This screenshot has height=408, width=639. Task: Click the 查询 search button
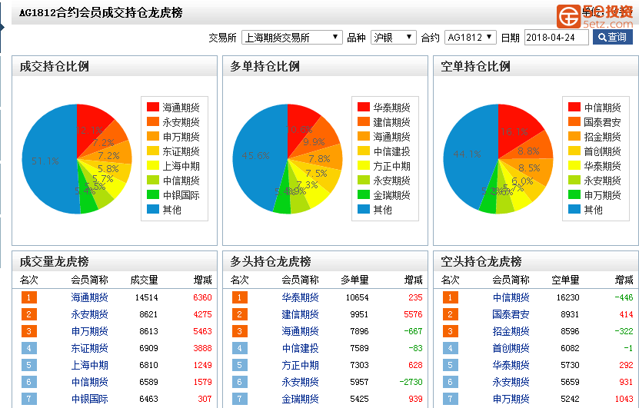pos(613,37)
